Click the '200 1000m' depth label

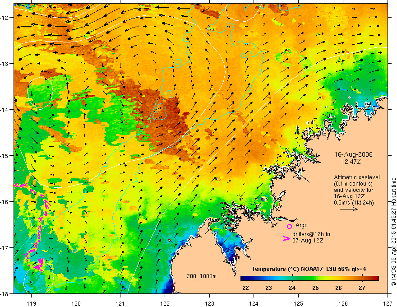click(x=202, y=276)
